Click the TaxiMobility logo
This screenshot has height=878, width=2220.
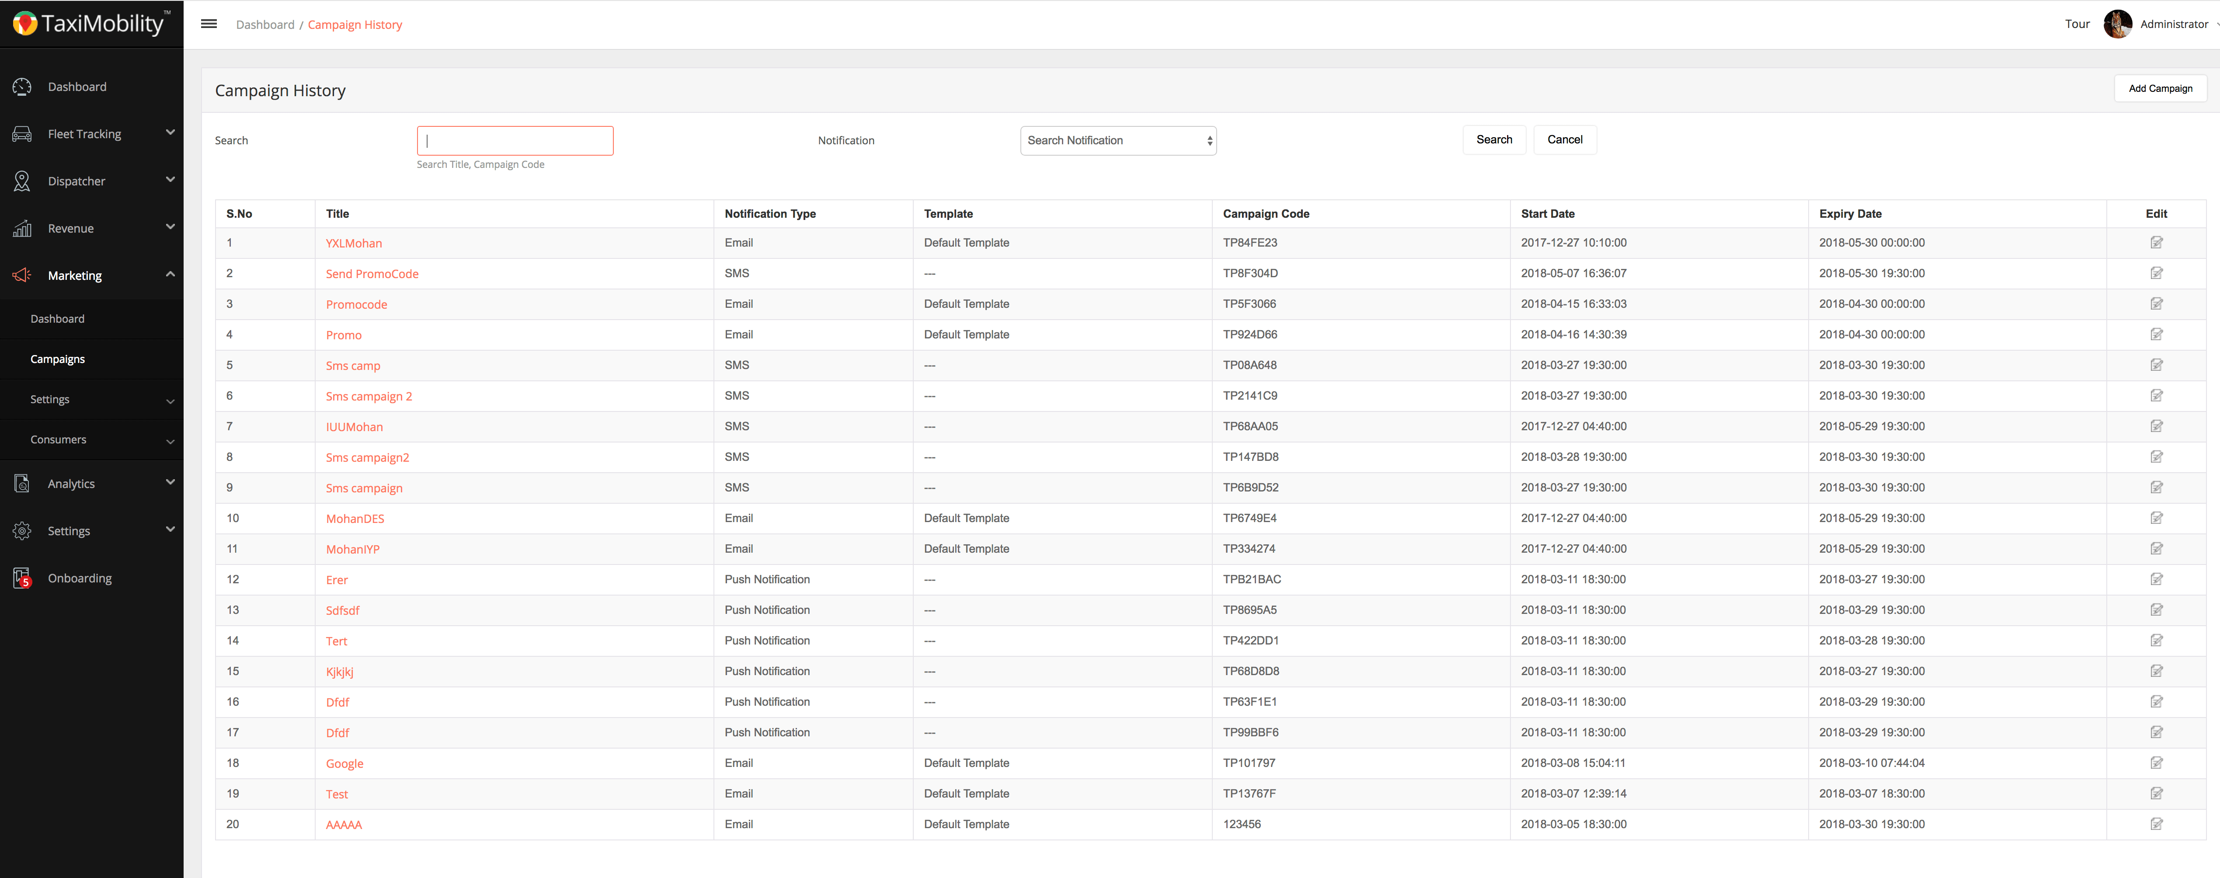coord(91,23)
